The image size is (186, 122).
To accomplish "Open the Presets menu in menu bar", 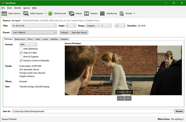I will pos(18,8).
